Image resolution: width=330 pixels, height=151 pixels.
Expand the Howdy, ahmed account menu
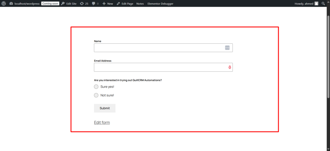tap(304, 4)
